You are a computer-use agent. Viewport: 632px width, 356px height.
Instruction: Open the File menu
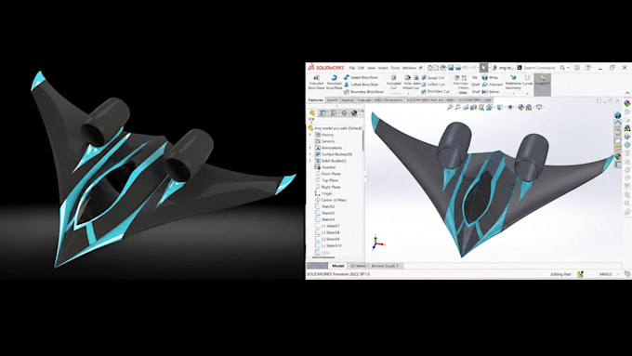352,68
